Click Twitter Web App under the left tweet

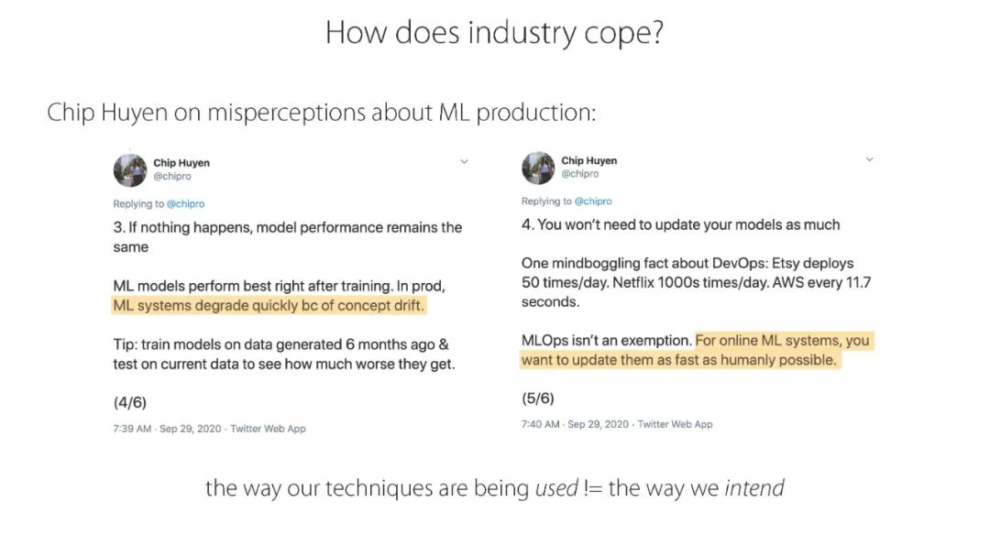(x=268, y=429)
